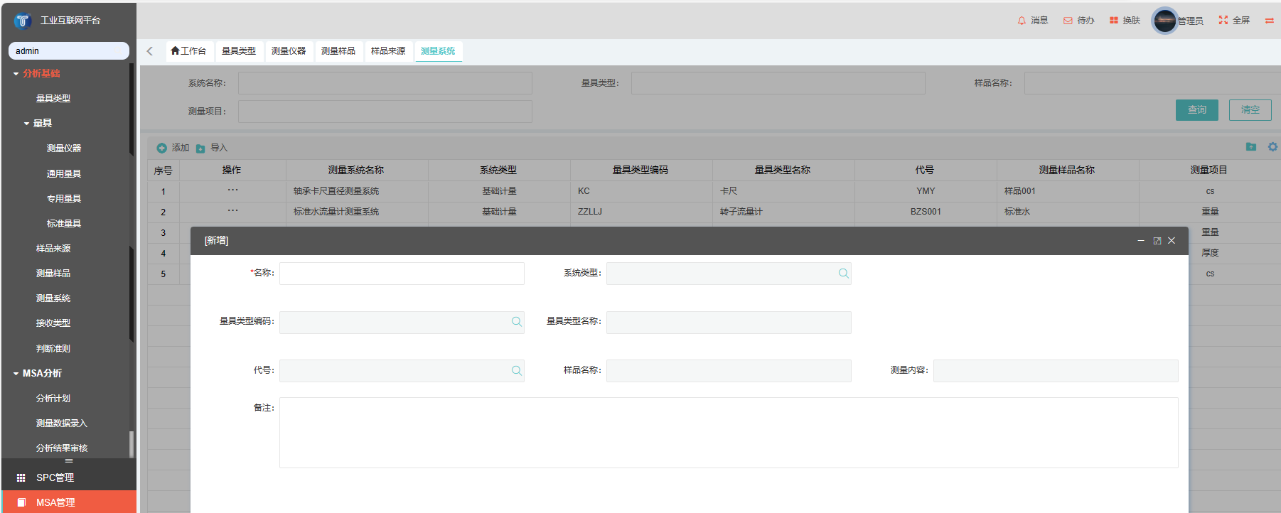Screen dimensions: 1281x513
Task: Open row 1 operation ellipsis menu
Action: 232,190
